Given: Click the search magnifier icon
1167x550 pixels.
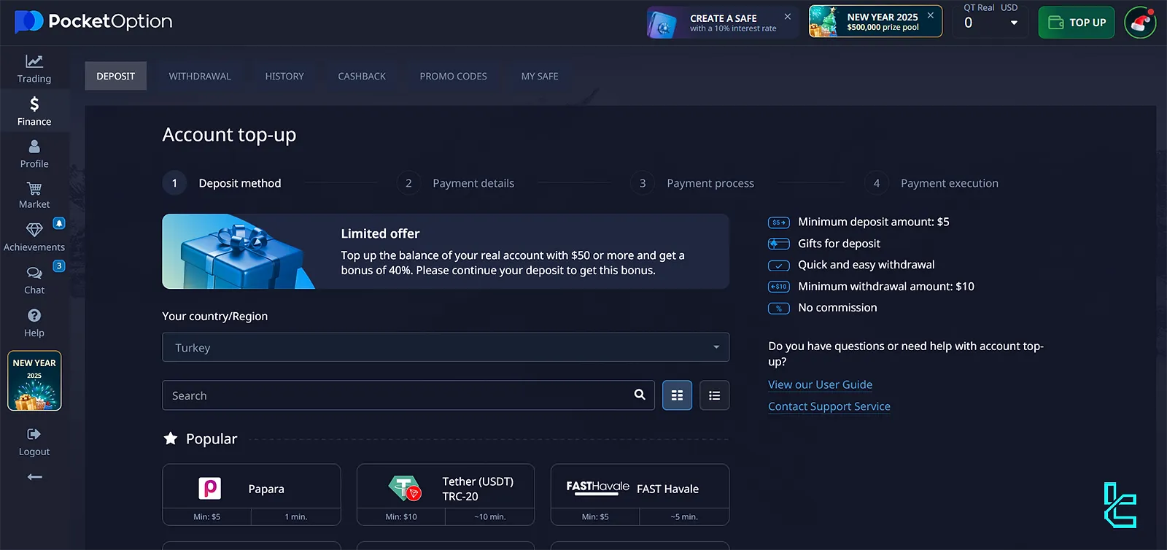Looking at the screenshot, I should coord(640,395).
